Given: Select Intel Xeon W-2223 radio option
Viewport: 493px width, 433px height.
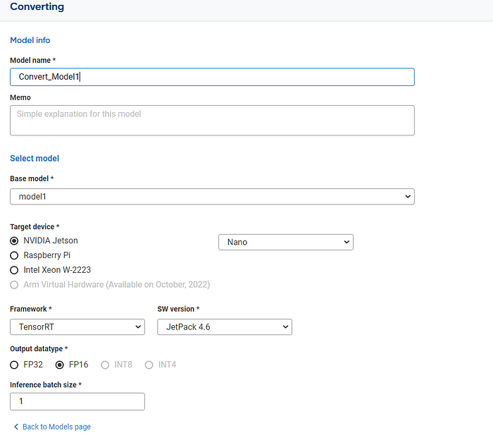Looking at the screenshot, I should [x=14, y=270].
